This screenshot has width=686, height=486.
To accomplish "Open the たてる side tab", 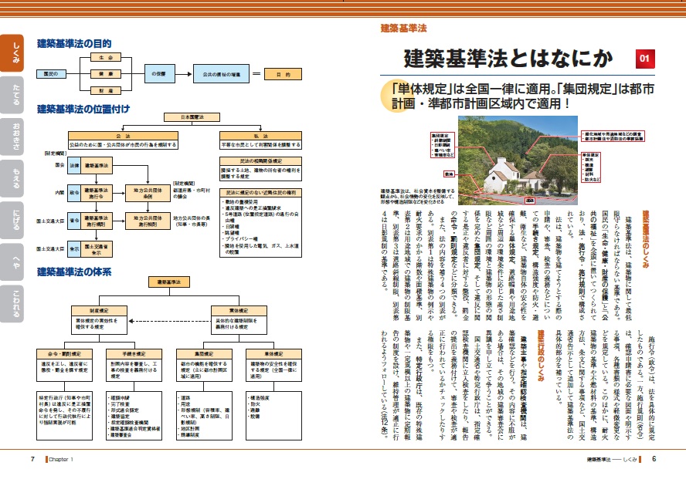I will pyautogui.click(x=12, y=95).
